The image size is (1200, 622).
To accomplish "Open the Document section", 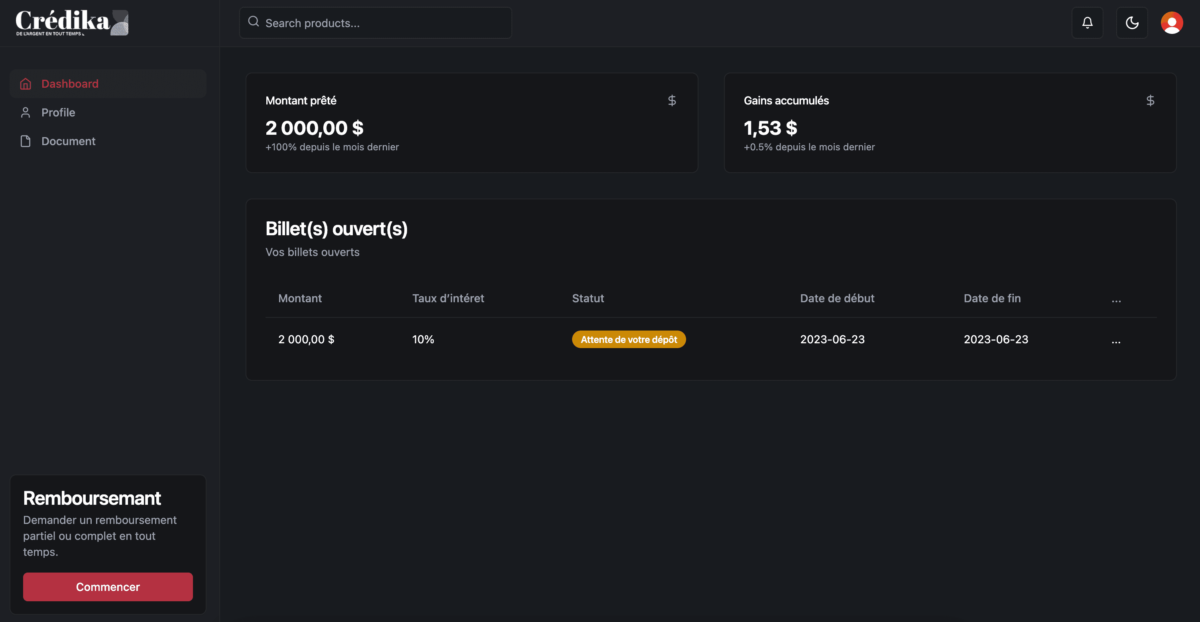I will coord(69,141).
